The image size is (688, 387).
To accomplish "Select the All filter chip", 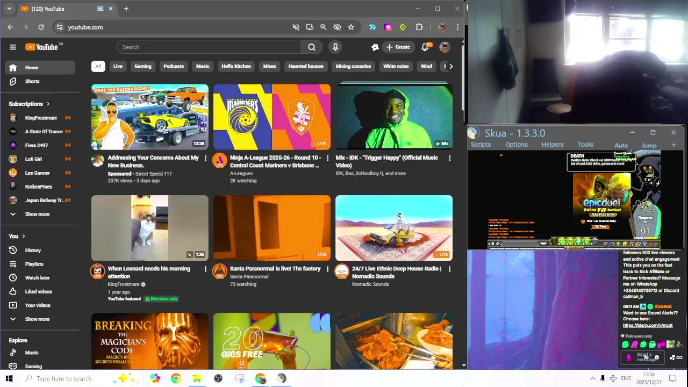I will [98, 66].
